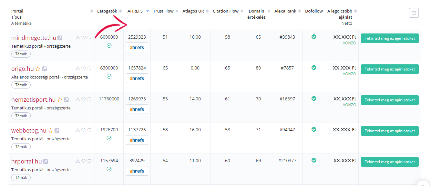Toggle the favorite heart for mindmegette.hu
The height and width of the screenshot is (186, 431).
83,38
